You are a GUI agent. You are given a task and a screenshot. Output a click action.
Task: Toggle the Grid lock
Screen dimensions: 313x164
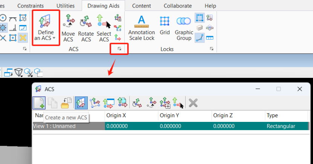pyautogui.click(x=165, y=26)
